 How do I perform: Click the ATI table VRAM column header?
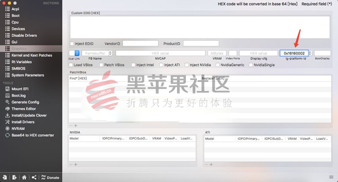292,139
